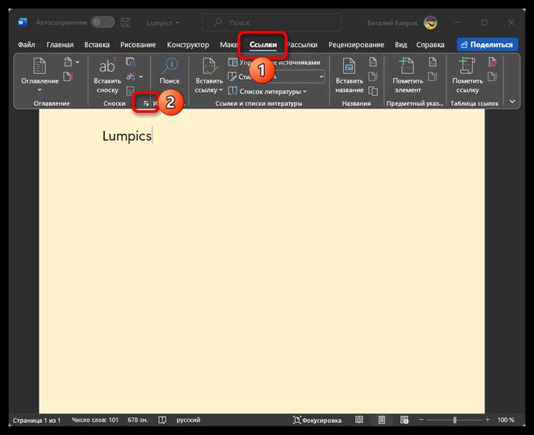
Task: Click the Word logo in the title bar
Action: click(22, 23)
